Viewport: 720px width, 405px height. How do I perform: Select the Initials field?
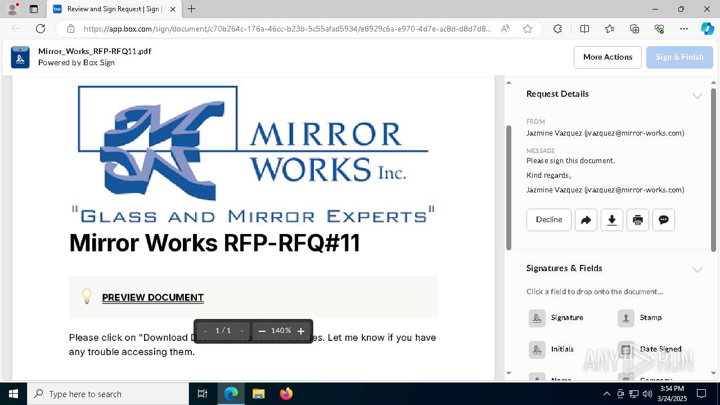[551, 349]
